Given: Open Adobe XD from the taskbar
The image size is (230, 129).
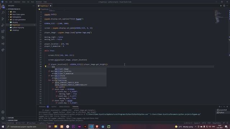Looking at the screenshot, I should coord(79,126).
